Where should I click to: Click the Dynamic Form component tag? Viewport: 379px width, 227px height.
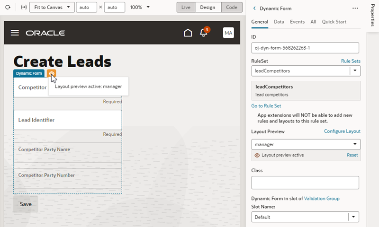click(x=29, y=73)
